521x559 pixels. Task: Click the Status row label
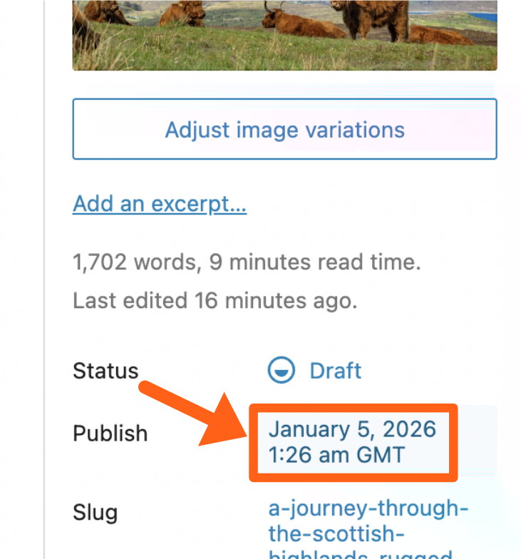(x=105, y=371)
